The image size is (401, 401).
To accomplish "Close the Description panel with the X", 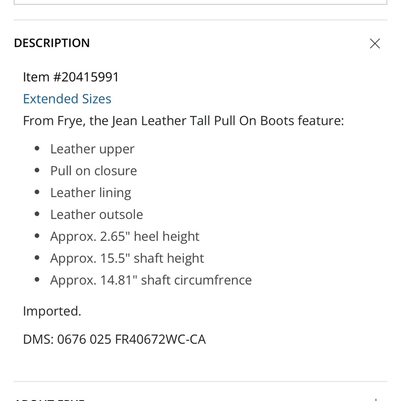I will [375, 43].
